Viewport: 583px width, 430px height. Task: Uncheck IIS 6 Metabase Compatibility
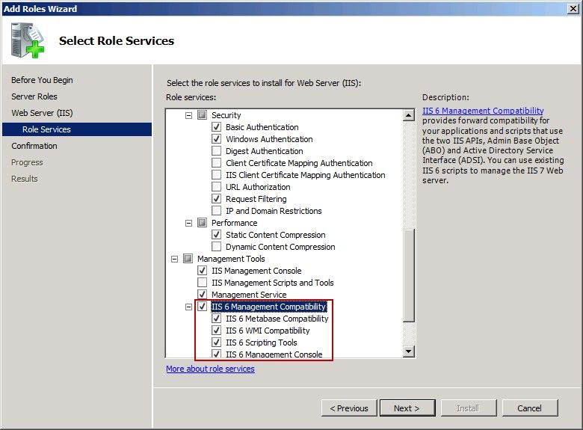[x=217, y=319]
